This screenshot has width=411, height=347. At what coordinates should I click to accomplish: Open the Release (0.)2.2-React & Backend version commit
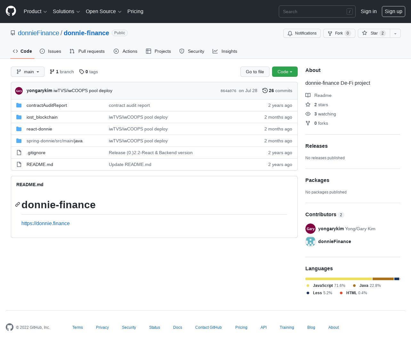pos(151,153)
